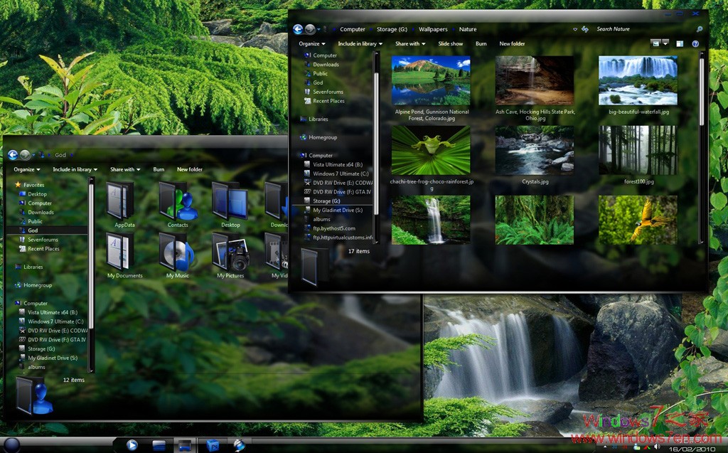
Task: Click the New folder button
Action: [512, 43]
